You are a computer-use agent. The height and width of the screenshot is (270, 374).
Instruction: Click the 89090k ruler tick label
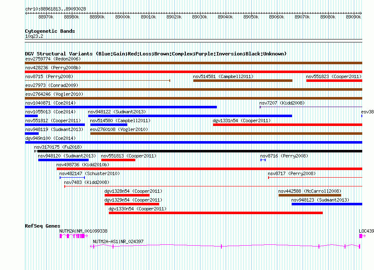click(353, 17)
